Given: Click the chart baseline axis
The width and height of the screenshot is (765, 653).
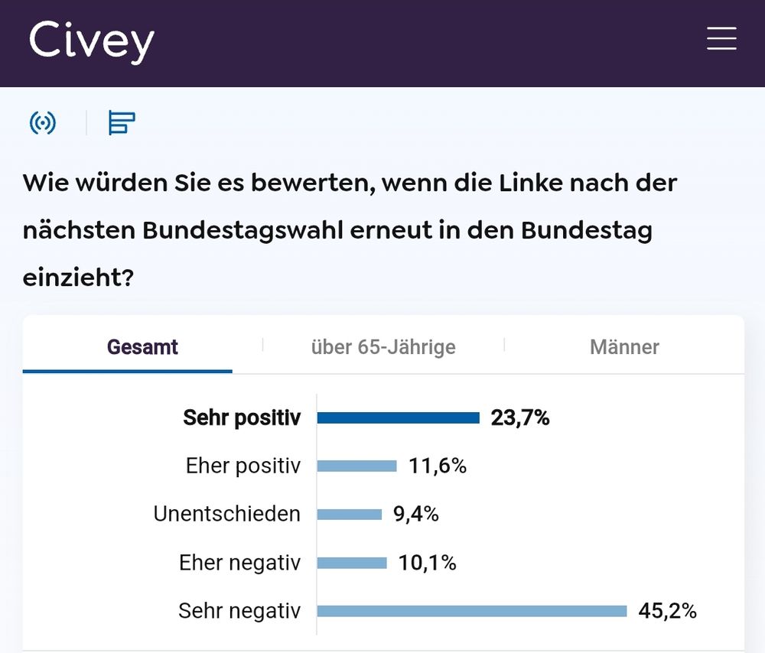Looking at the screenshot, I should pos(317,514).
